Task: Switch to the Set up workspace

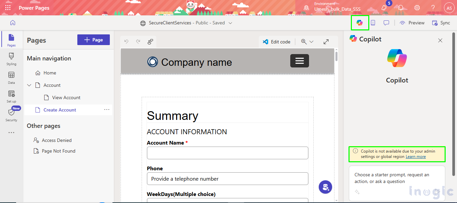Action: [x=11, y=96]
